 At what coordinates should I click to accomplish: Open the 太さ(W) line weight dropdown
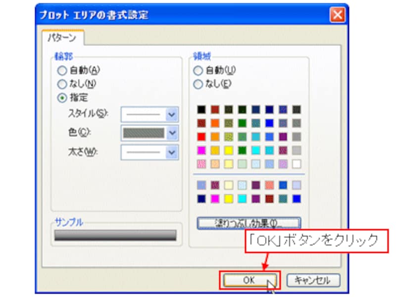click(x=172, y=151)
